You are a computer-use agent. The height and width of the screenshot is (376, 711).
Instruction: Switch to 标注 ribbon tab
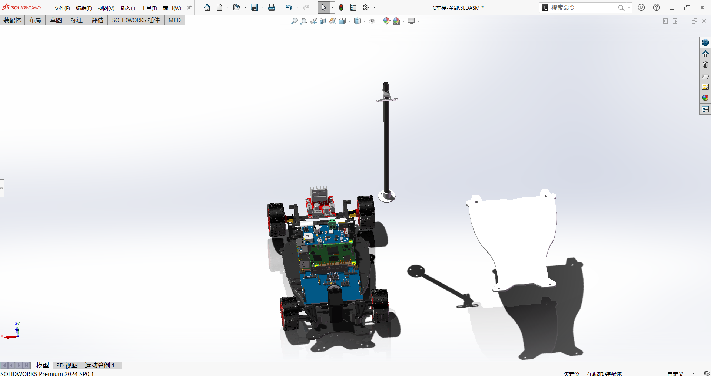pyautogui.click(x=77, y=20)
